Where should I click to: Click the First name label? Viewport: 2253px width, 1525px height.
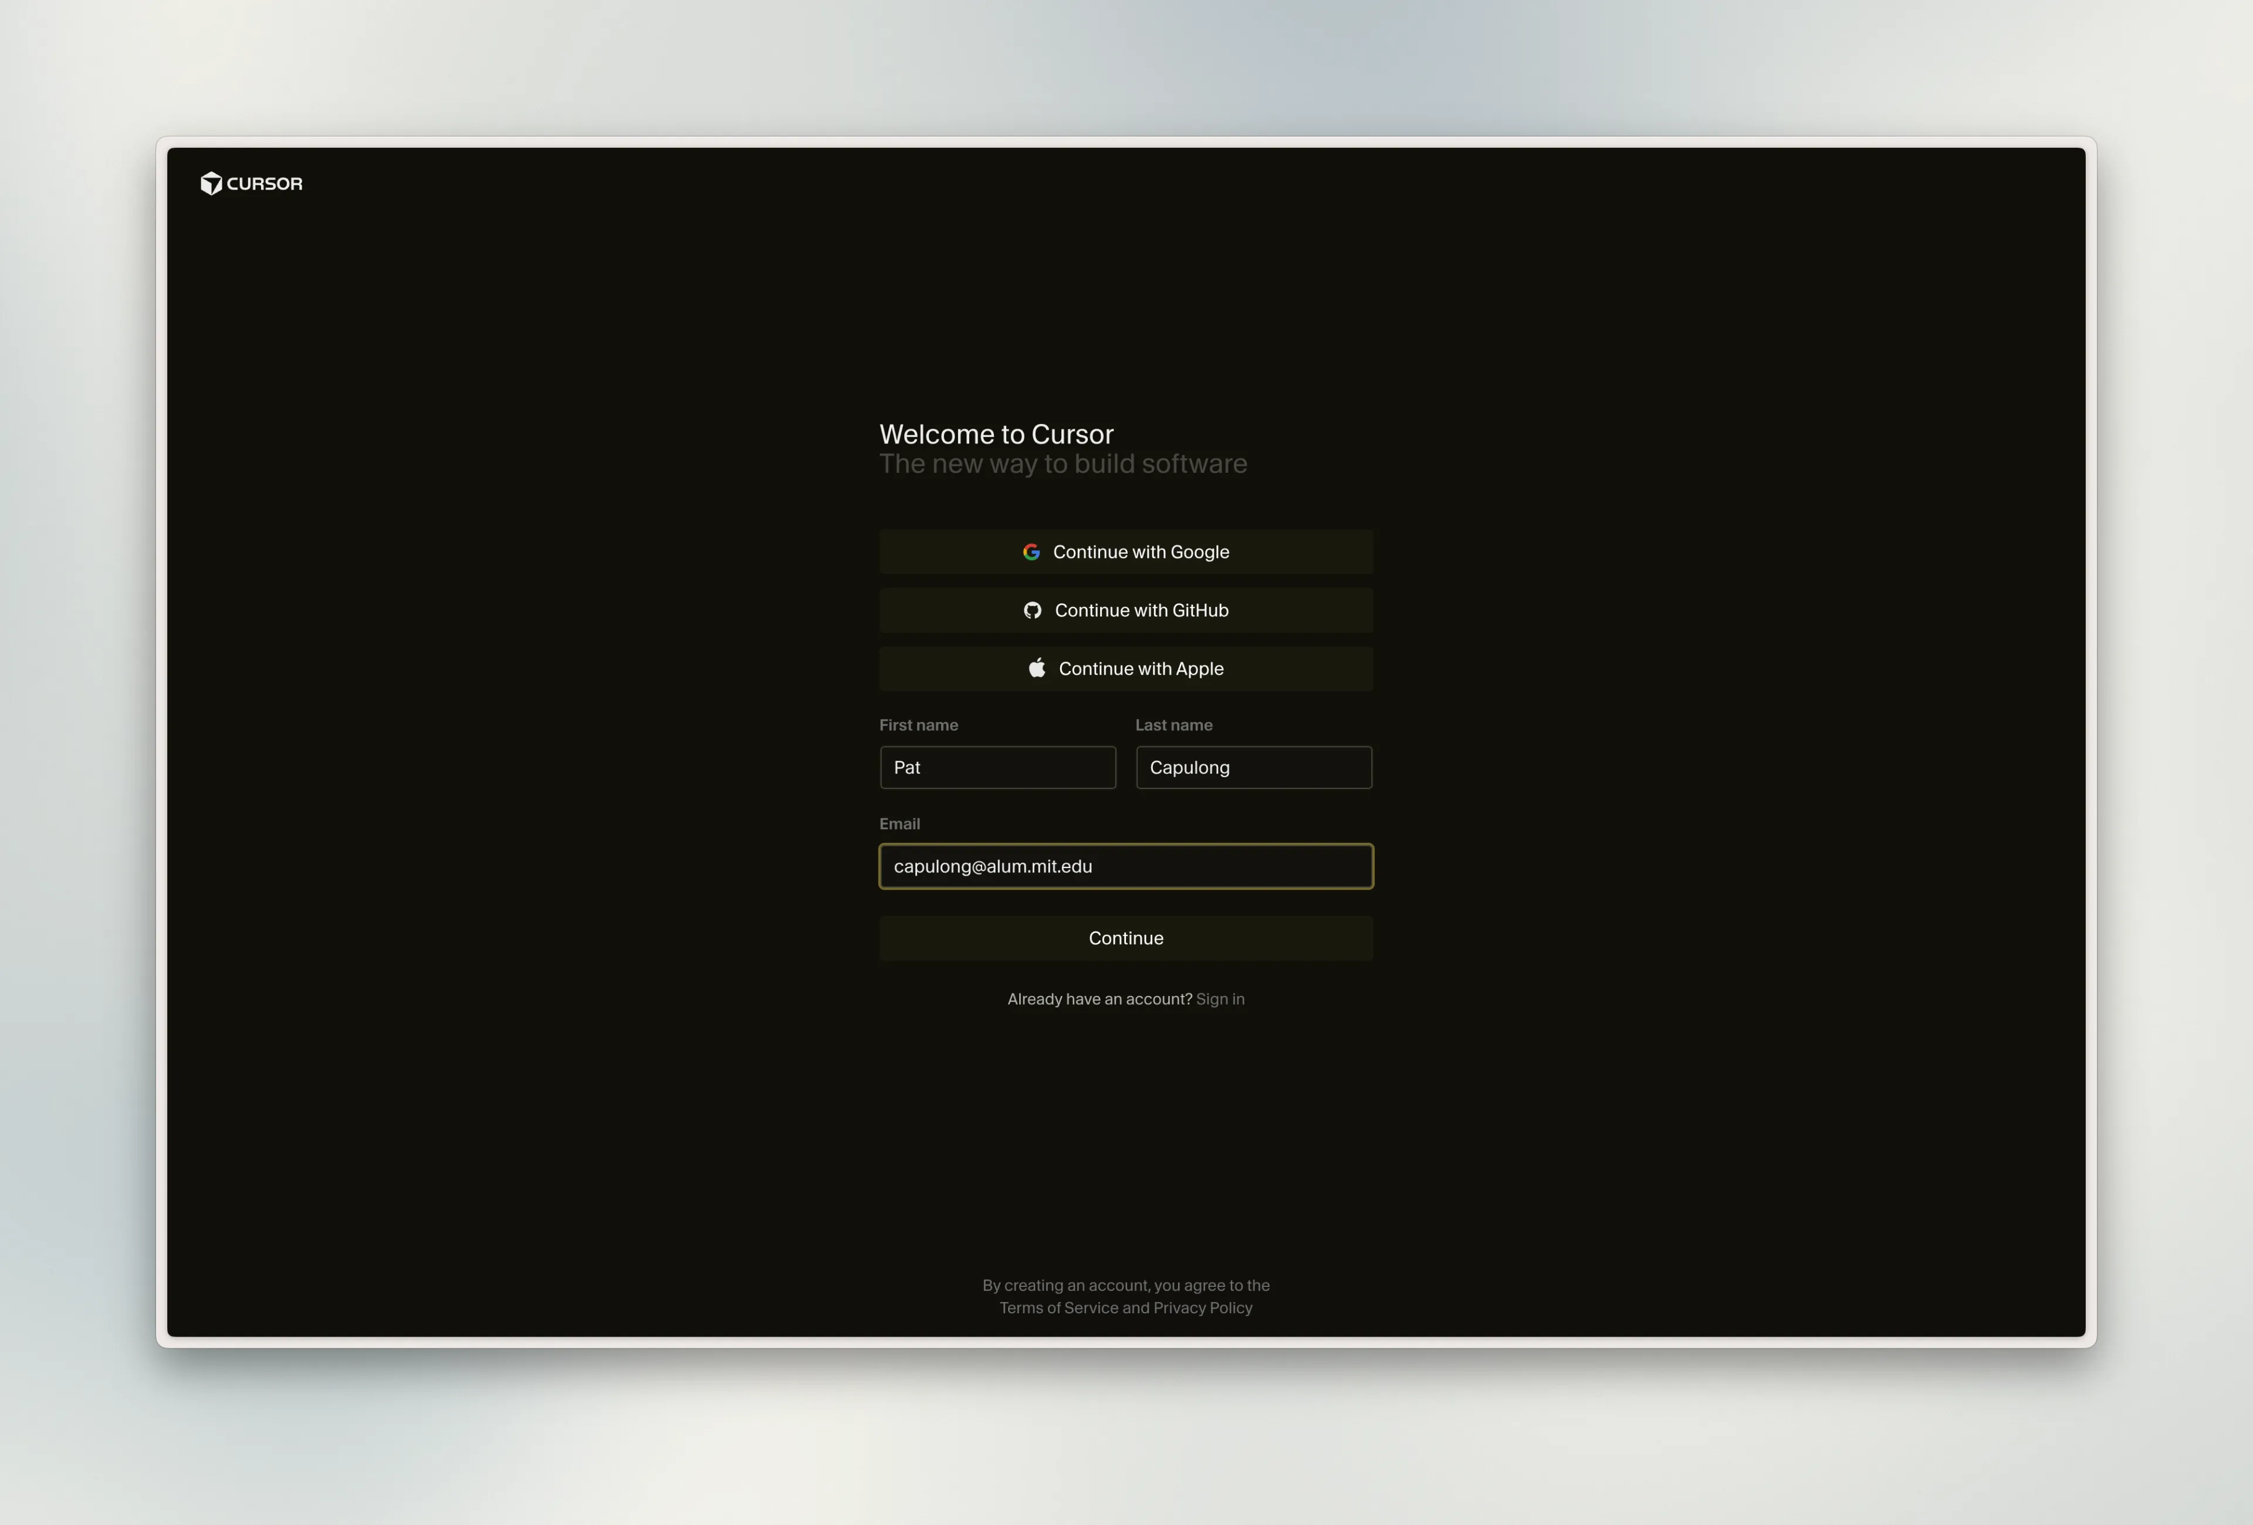tap(918, 725)
